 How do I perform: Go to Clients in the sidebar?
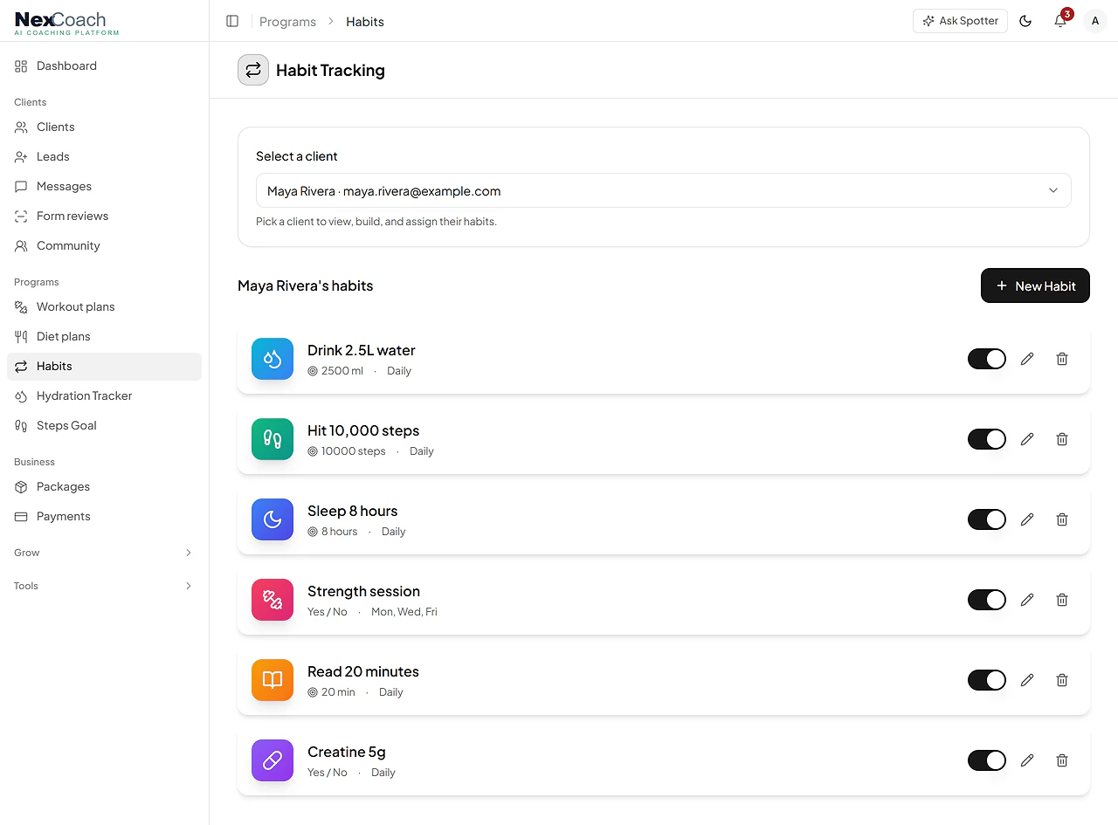click(104, 127)
